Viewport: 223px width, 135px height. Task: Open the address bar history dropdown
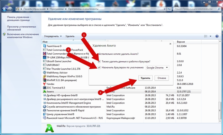pyautogui.click(x=165, y=9)
